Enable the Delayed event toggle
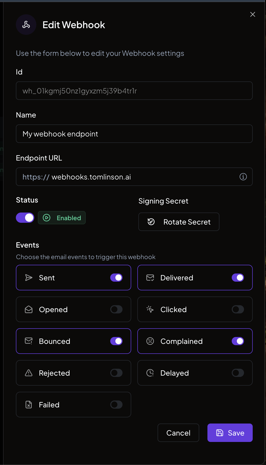This screenshot has height=465, width=266. pos(237,373)
